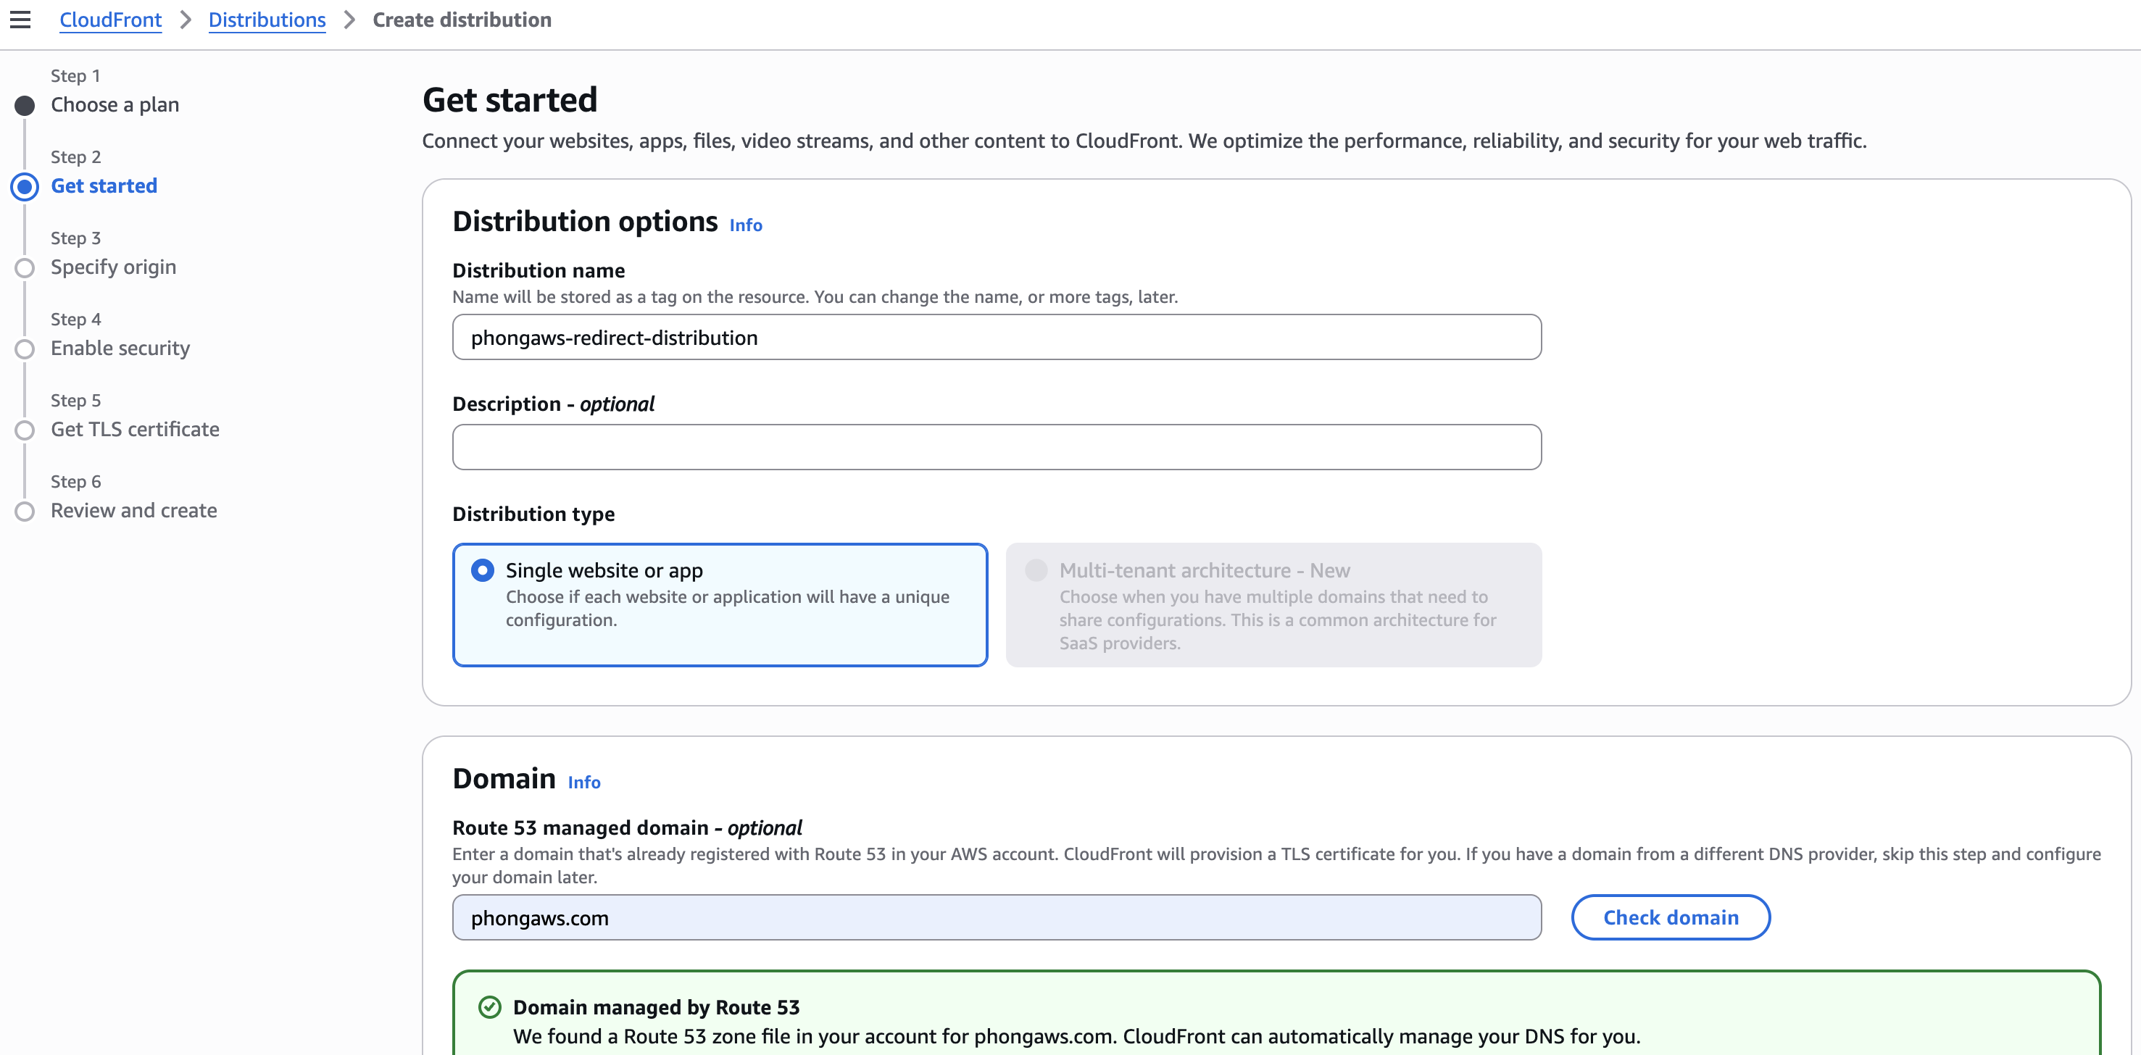
Task: Click the Step 6 Review and create circle
Action: tap(25, 511)
